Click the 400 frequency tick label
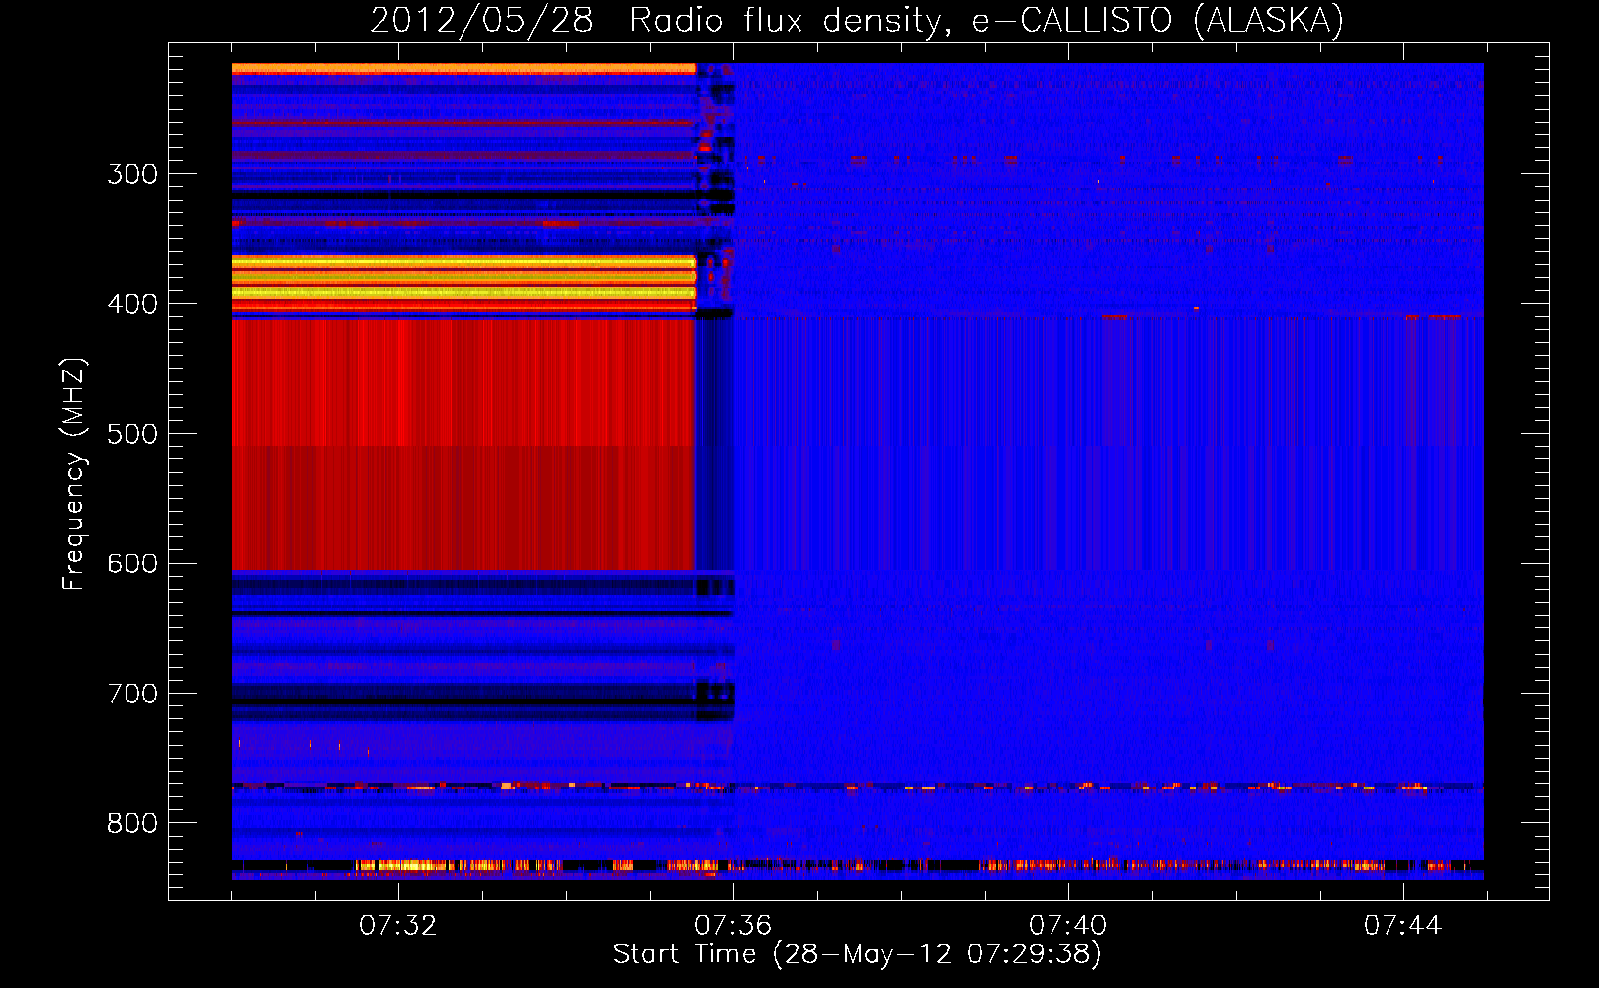The height and width of the screenshot is (988, 1599). pyautogui.click(x=132, y=304)
